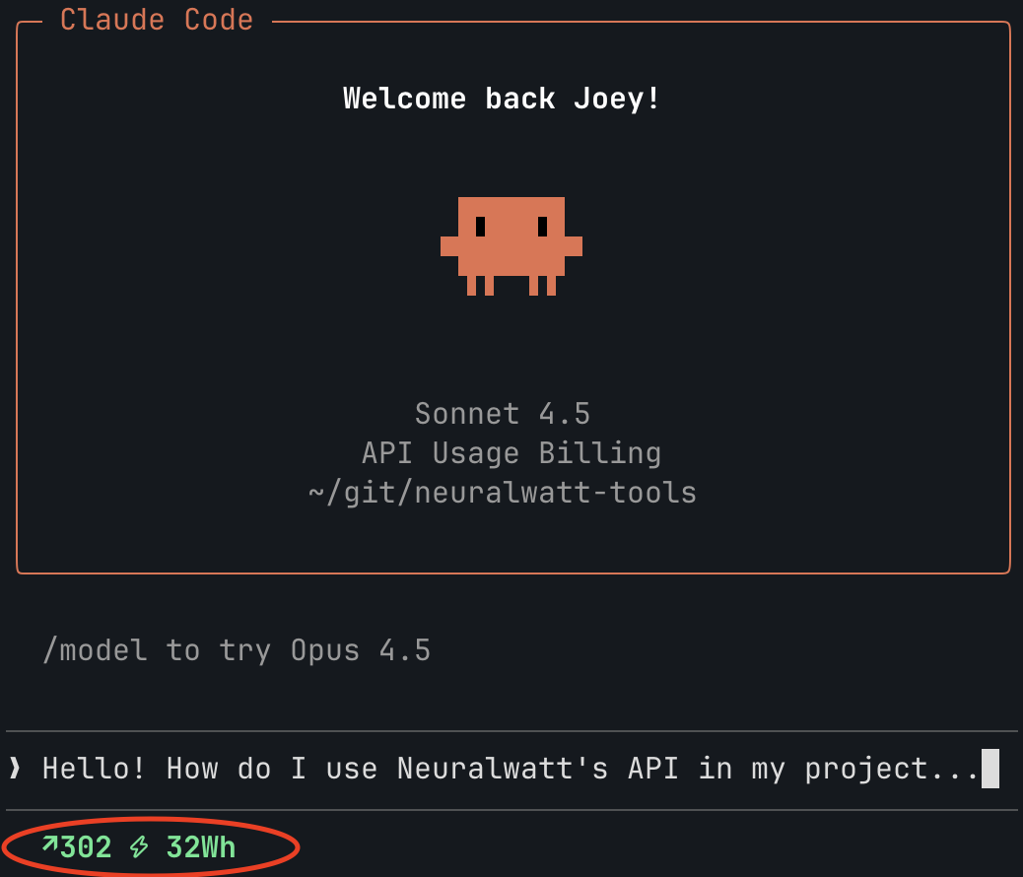Screen dimensions: 1023x877
Task: Click the '/model to try Opus 4.5' tip
Action: click(x=237, y=650)
